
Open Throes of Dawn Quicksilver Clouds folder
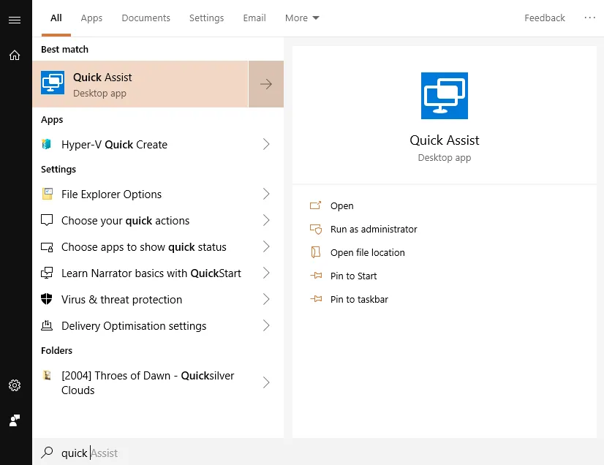coord(158,382)
